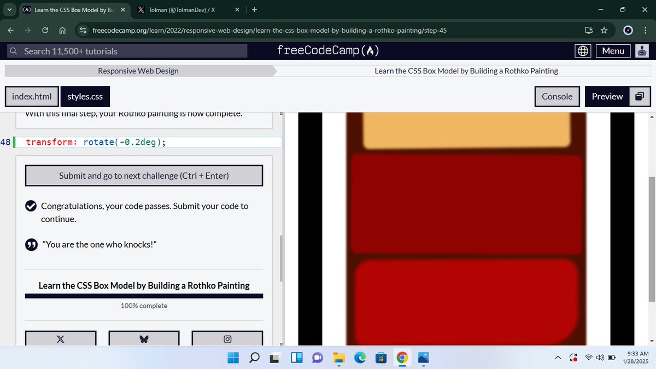
Task: Open Photos app from taskbar
Action: pos(423,358)
